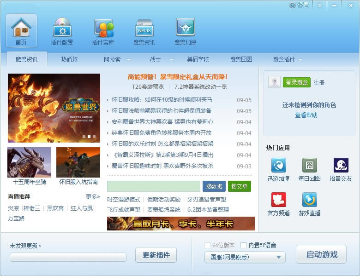Switch to the 战士 tab
Image resolution: width=360 pixels, height=276 pixels.
tap(155, 59)
